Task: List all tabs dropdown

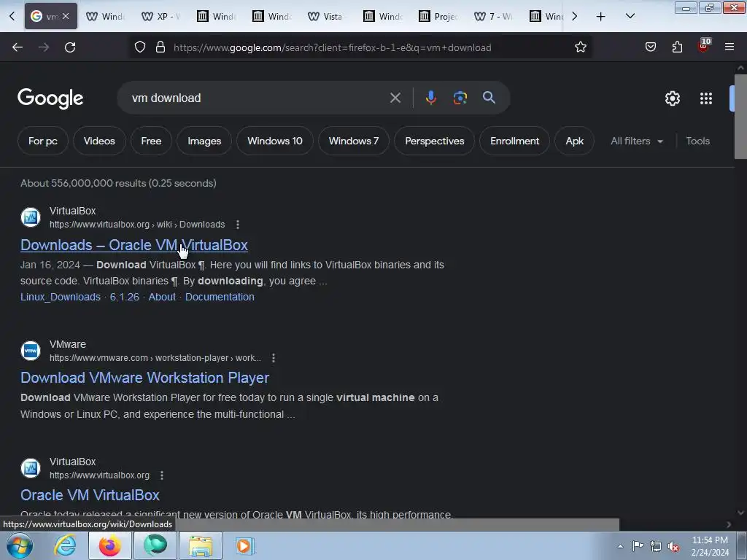Action: (630, 16)
